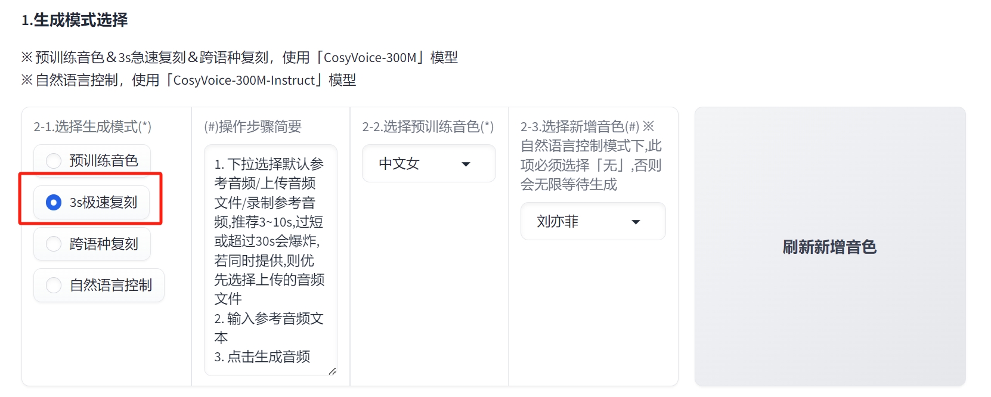The width and height of the screenshot is (991, 397).
Task: Open the 刘亦菲 new voice dropdown
Action: pyautogui.click(x=592, y=221)
